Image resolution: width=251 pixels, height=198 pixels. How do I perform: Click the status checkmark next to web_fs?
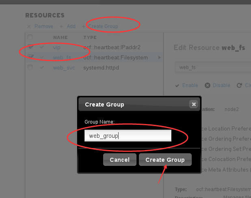[x=42, y=57]
